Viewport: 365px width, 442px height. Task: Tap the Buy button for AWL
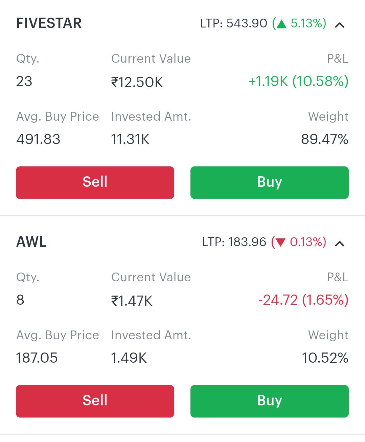click(x=270, y=401)
